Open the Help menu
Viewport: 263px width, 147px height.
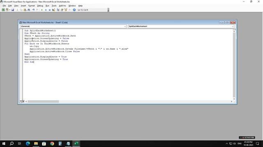click(x=81, y=6)
